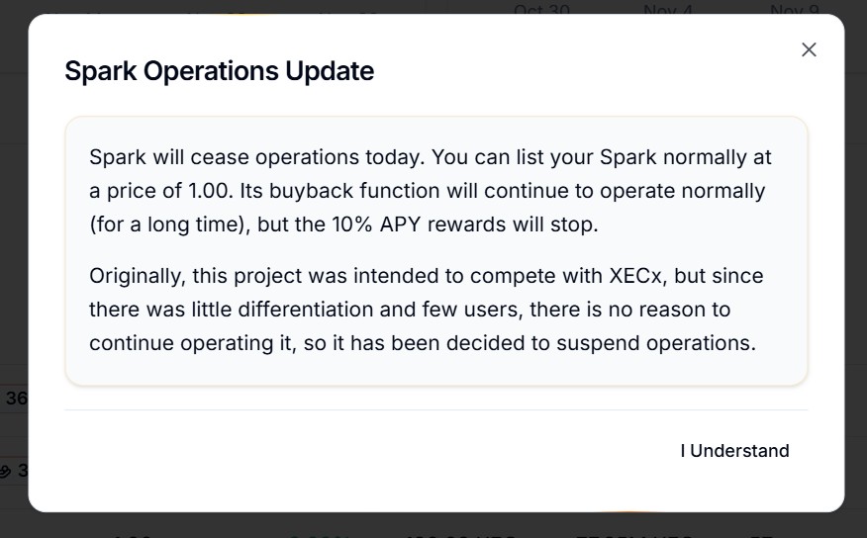Click the Oct 30 chart date label
This screenshot has height=538, width=867.
(541, 9)
